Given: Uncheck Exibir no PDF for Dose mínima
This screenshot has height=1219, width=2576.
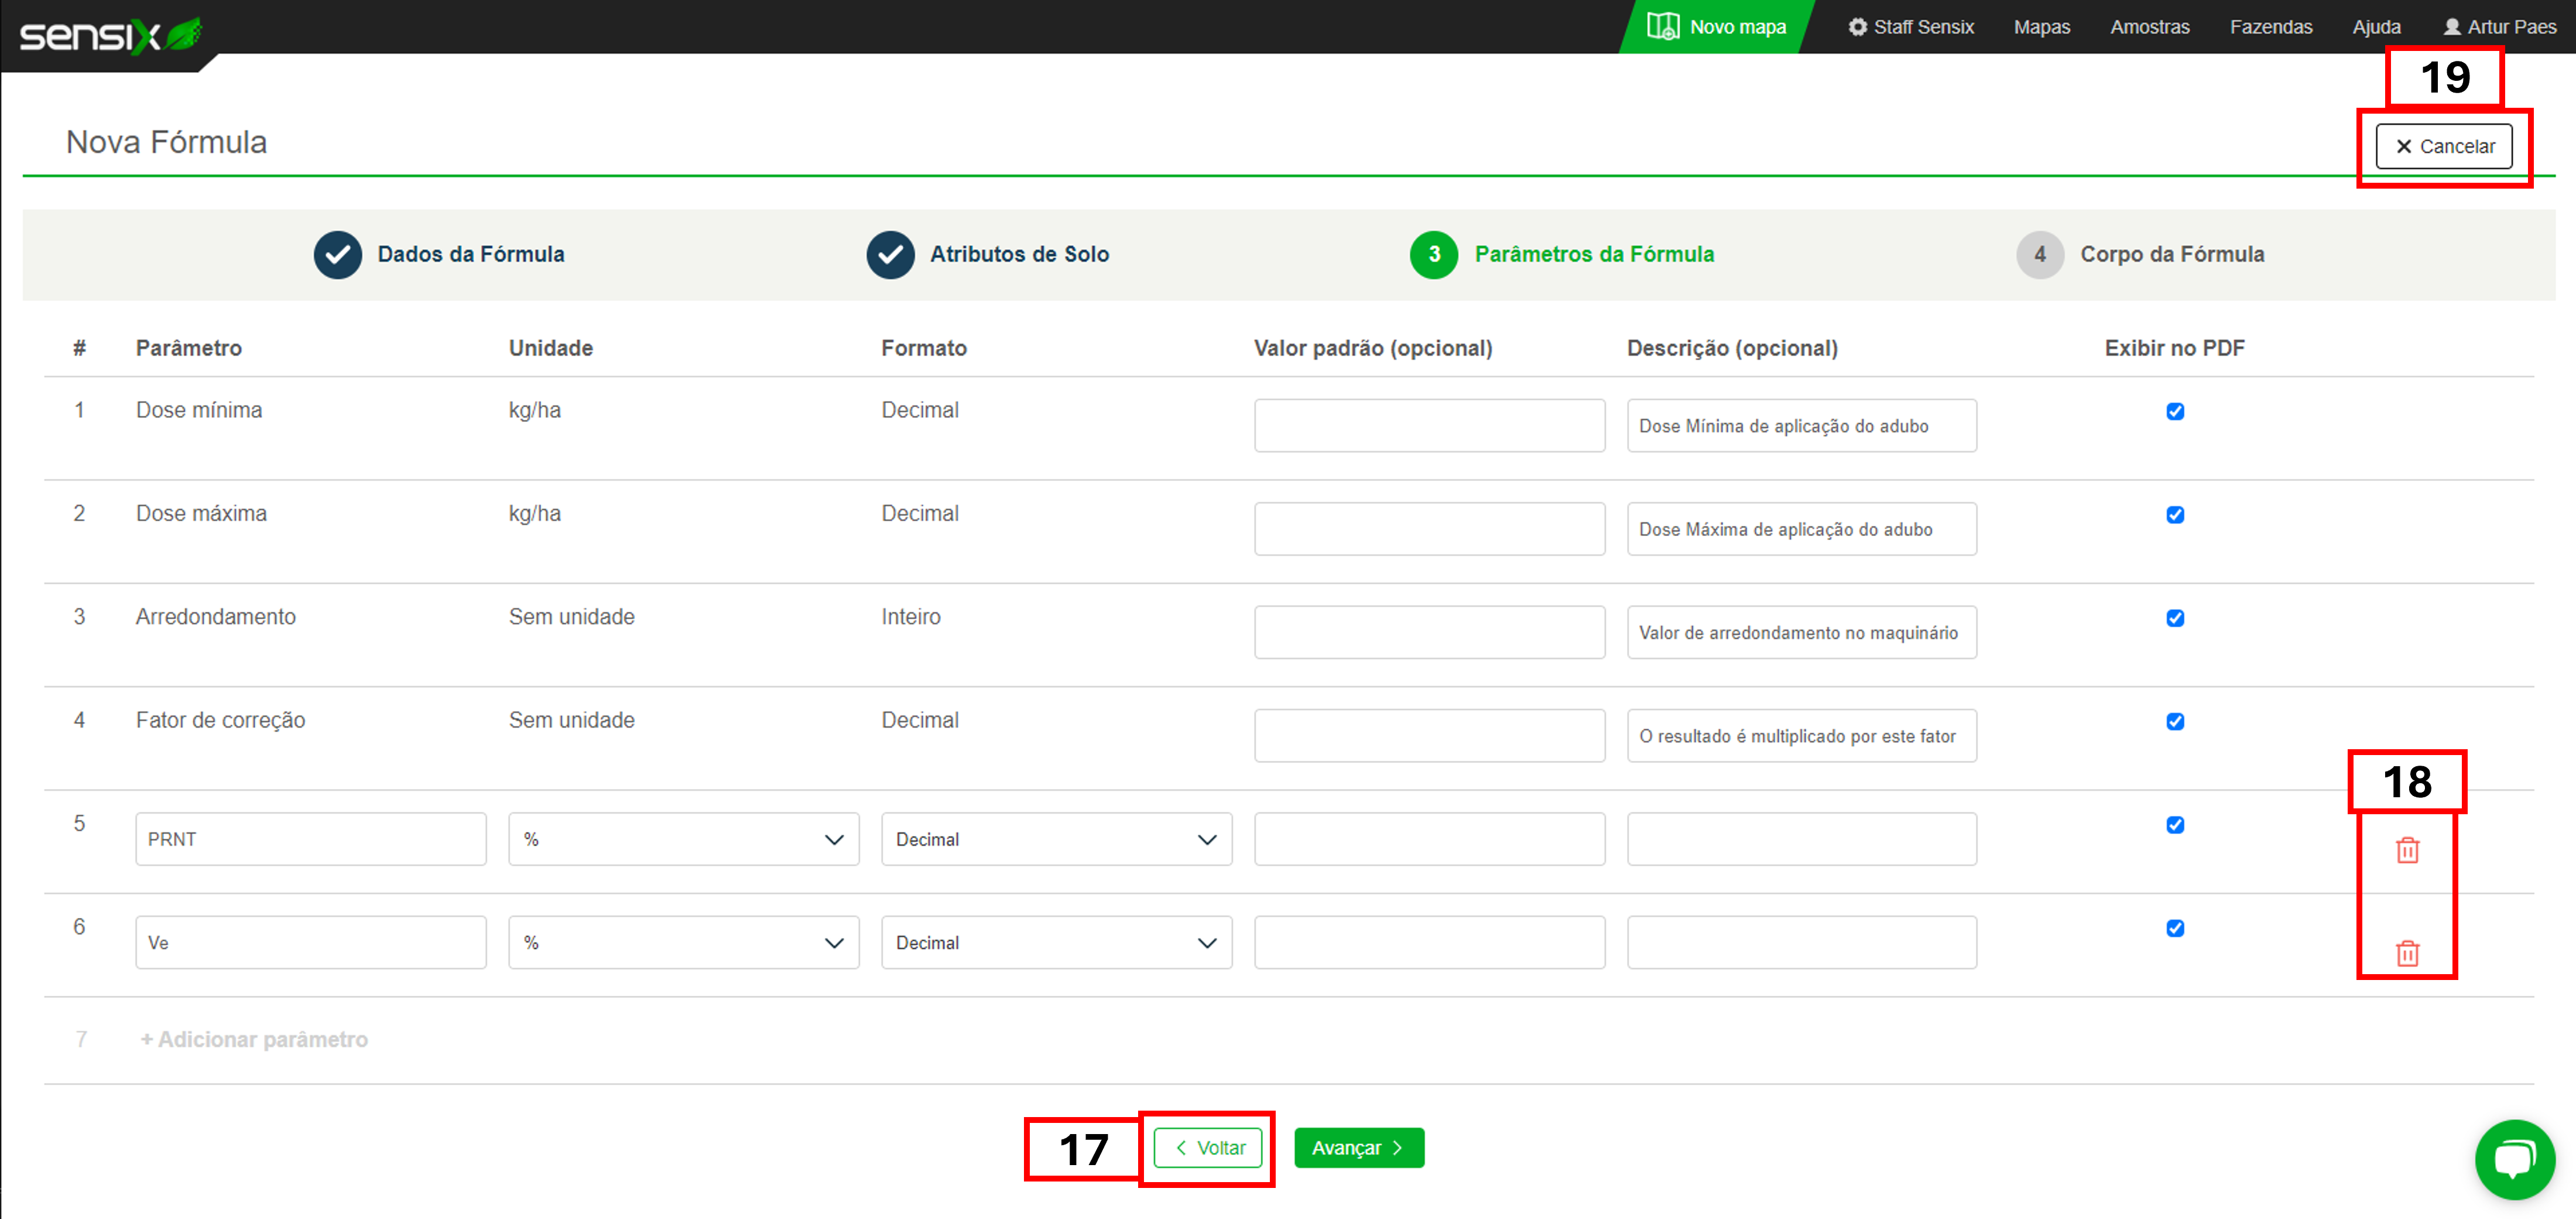Looking at the screenshot, I should pos(2174,411).
